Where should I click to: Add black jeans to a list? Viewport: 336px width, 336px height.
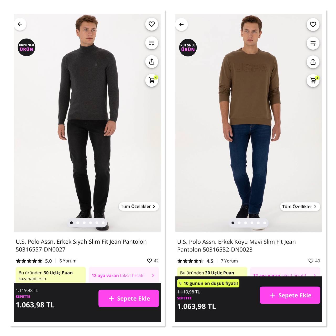coord(152,43)
